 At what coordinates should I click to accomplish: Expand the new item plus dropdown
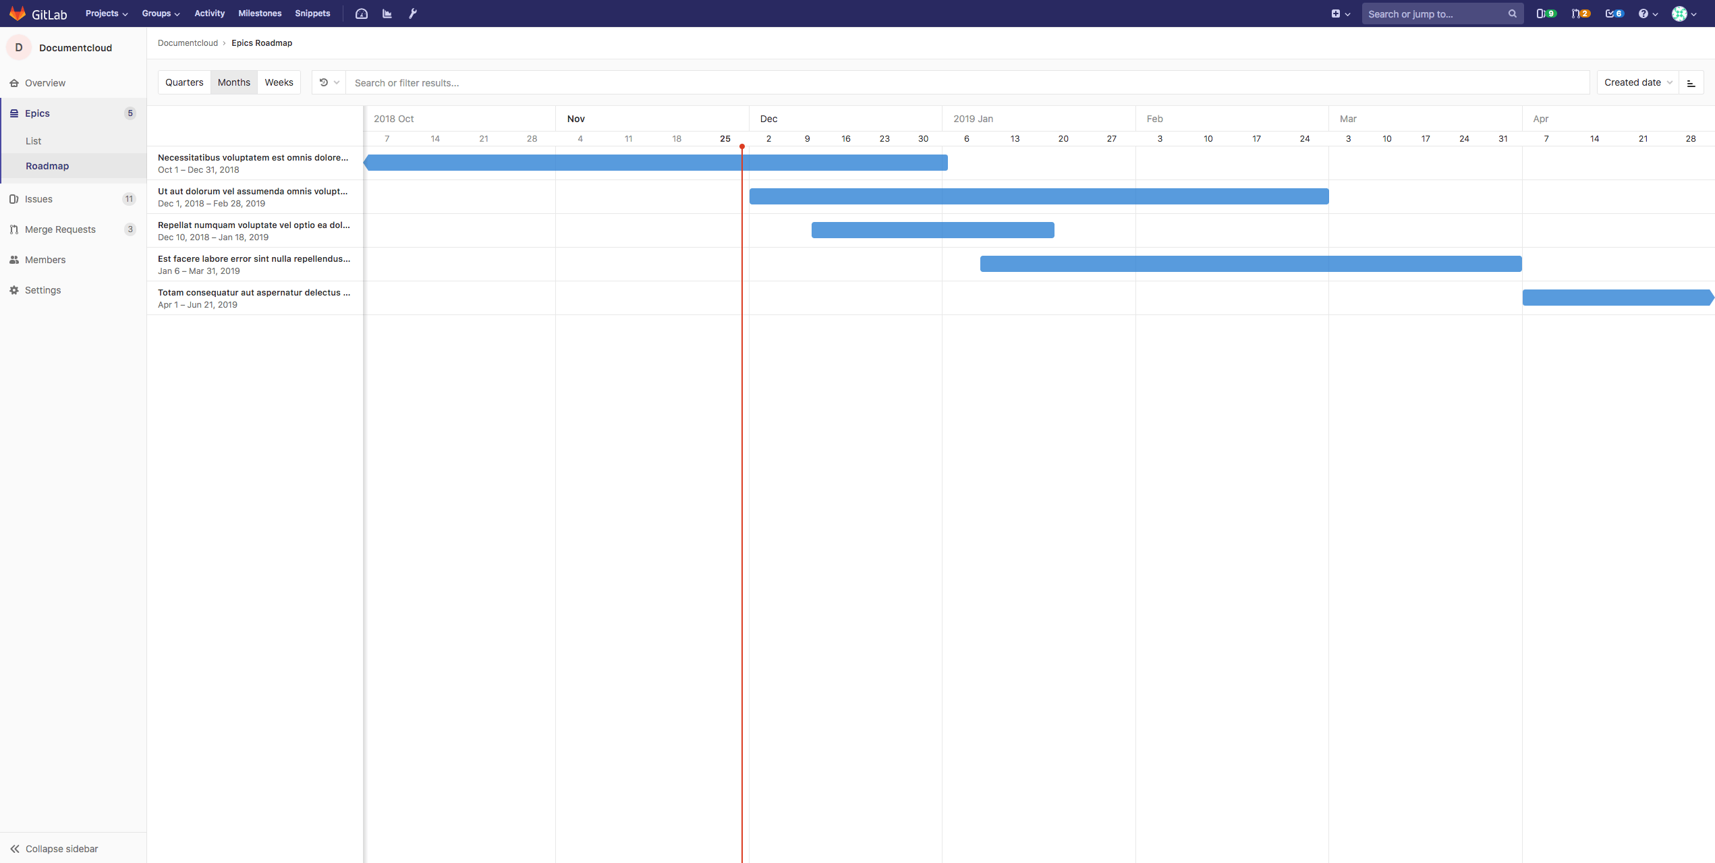(1341, 13)
